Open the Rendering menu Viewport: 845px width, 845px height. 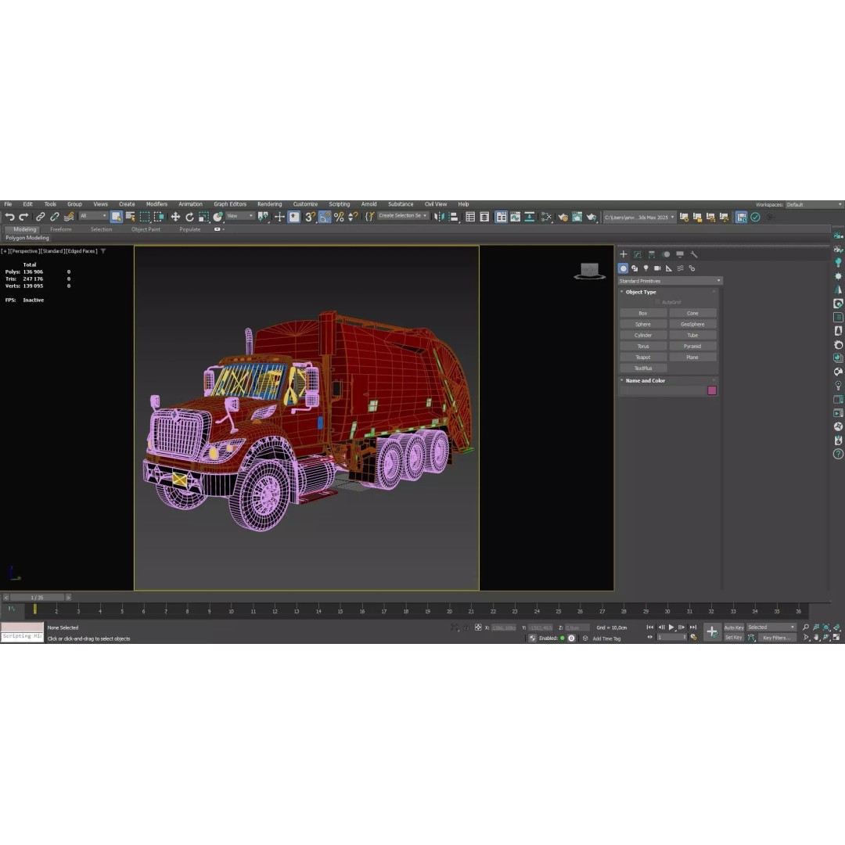[269, 204]
